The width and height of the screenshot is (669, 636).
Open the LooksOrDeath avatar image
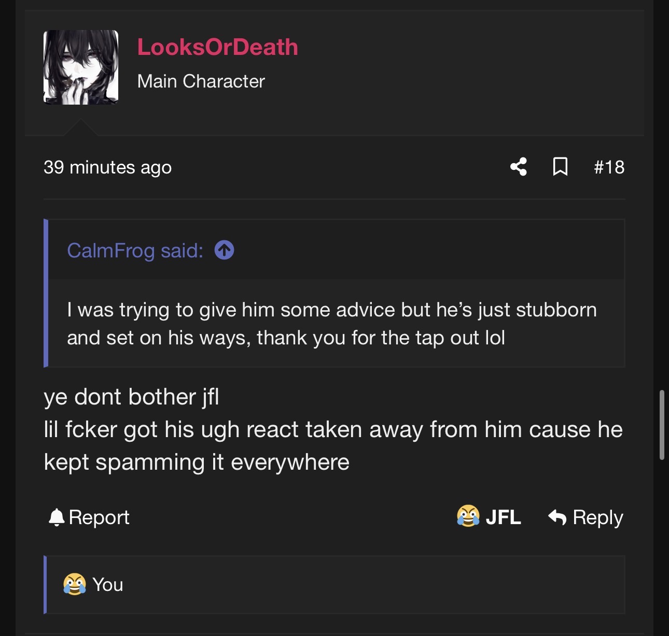click(x=81, y=67)
